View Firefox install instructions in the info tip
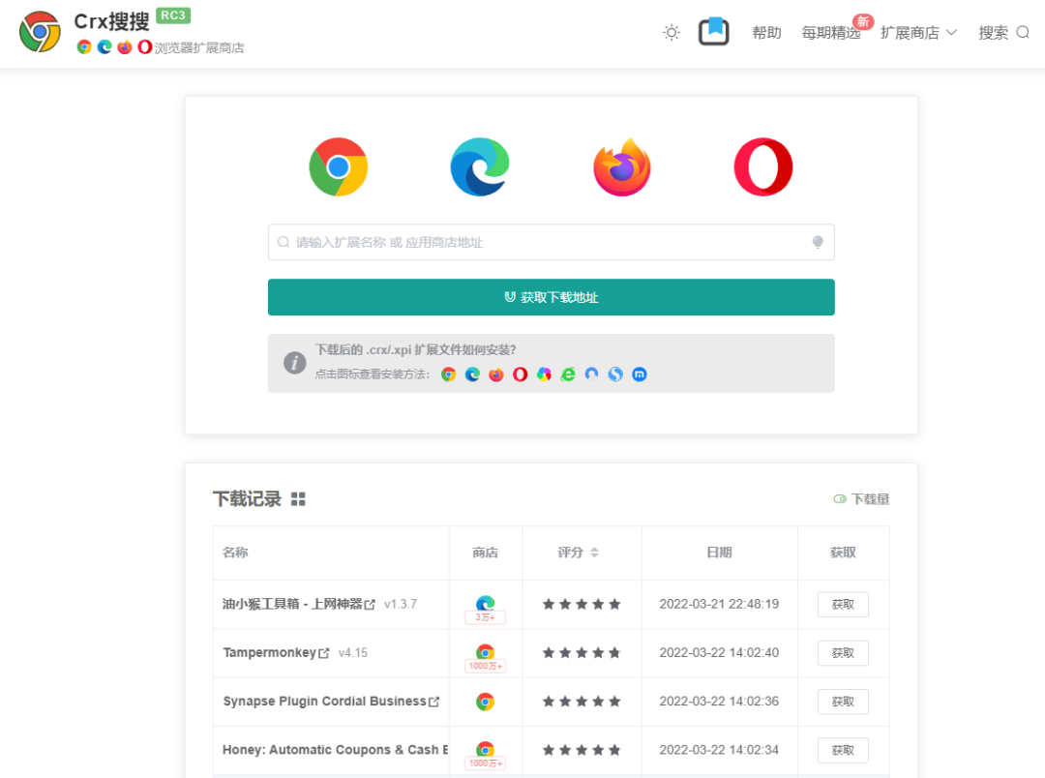This screenshot has width=1045, height=778. pyautogui.click(x=495, y=374)
